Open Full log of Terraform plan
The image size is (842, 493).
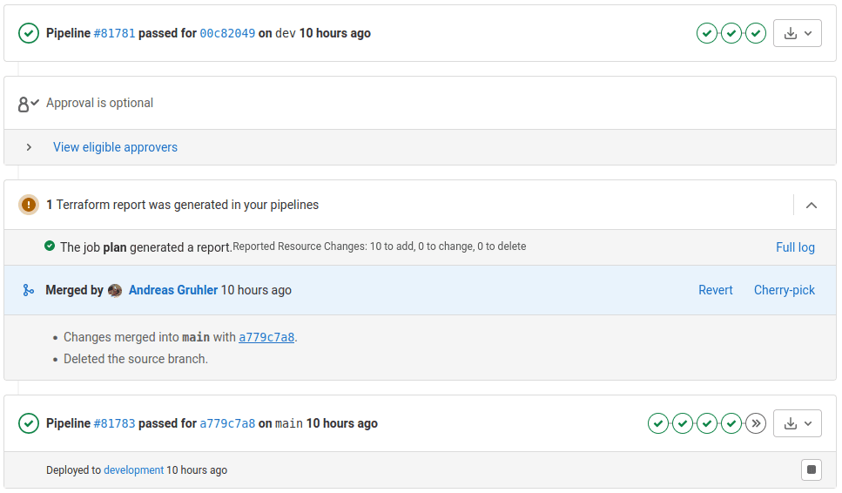click(x=795, y=247)
